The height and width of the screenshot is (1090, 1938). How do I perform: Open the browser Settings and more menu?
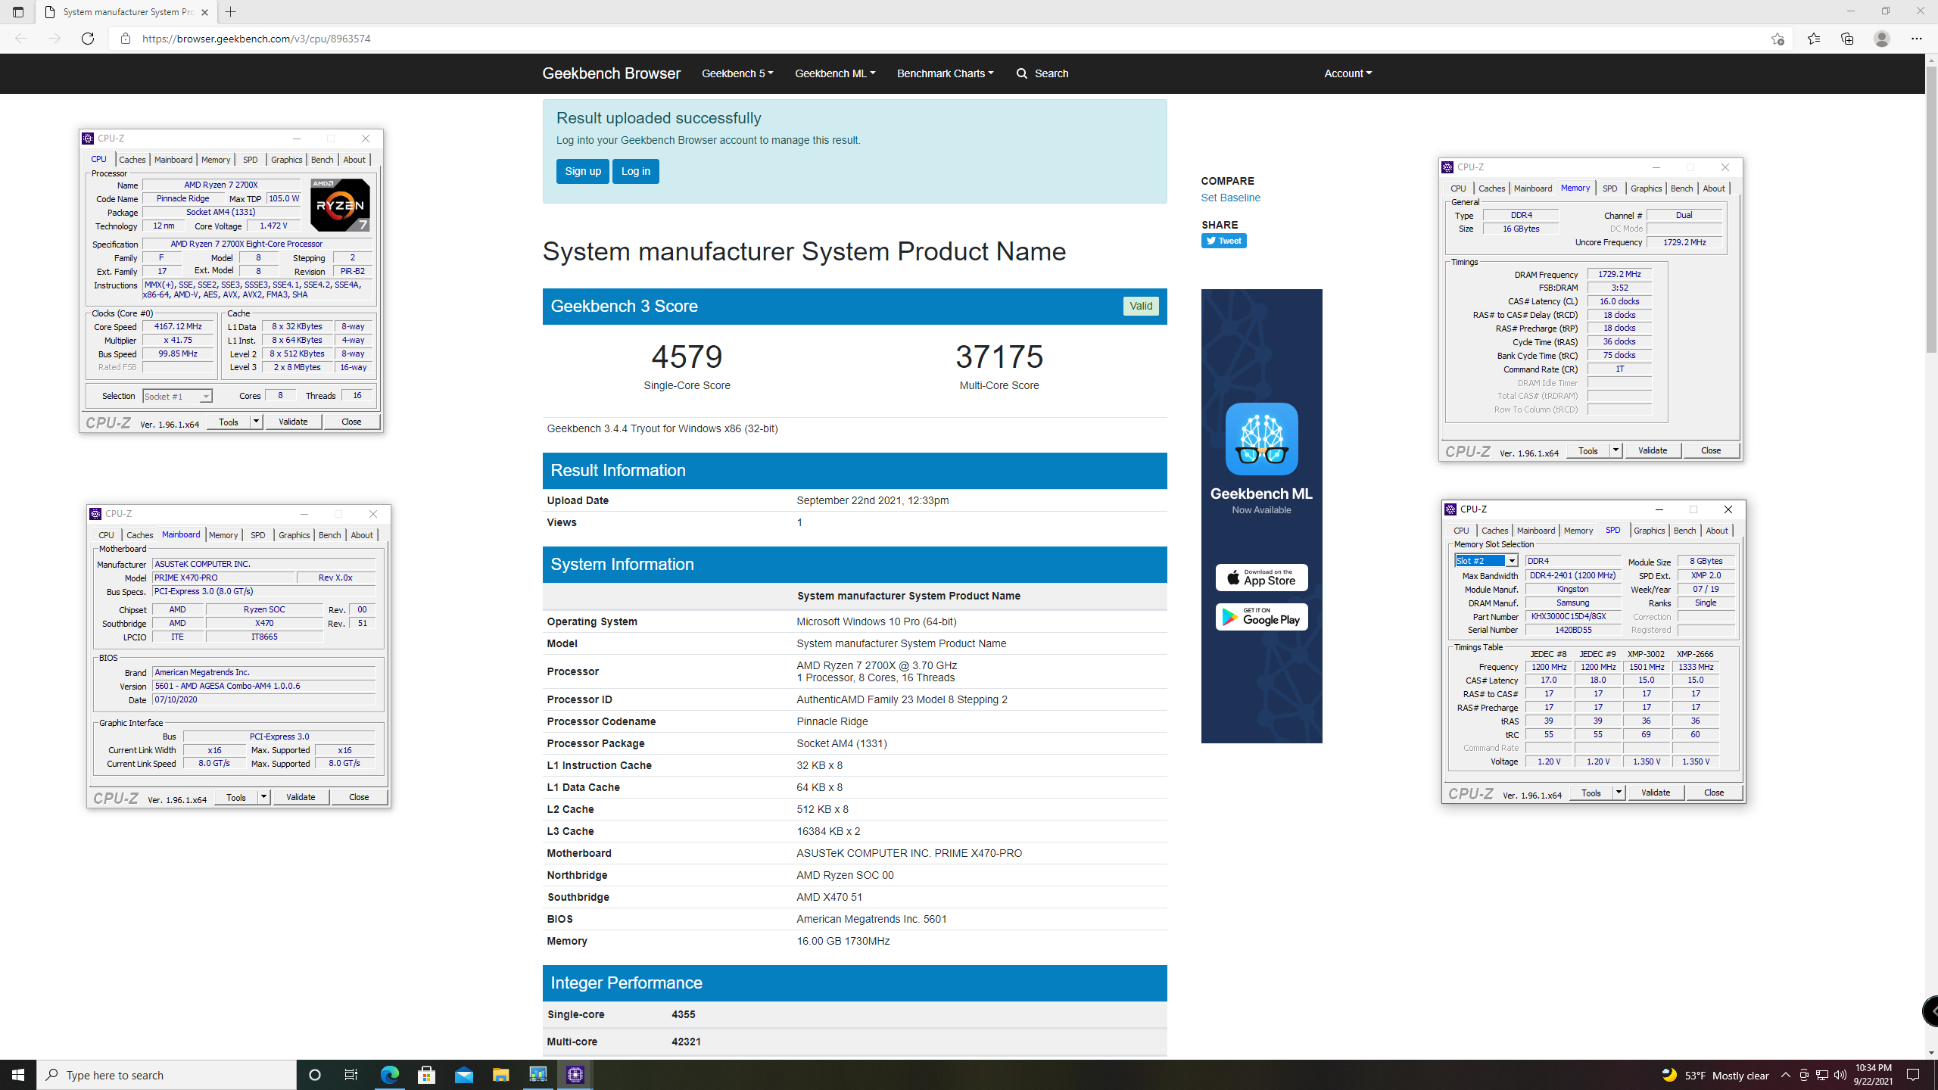click(x=1917, y=39)
